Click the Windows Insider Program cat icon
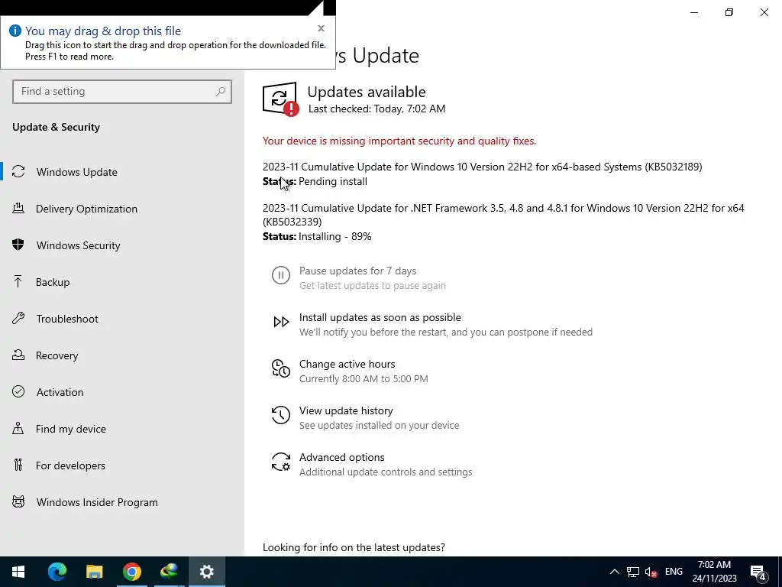 [x=18, y=501]
